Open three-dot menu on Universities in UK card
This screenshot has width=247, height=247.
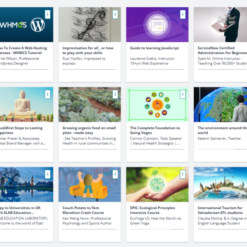[x=47, y=174]
